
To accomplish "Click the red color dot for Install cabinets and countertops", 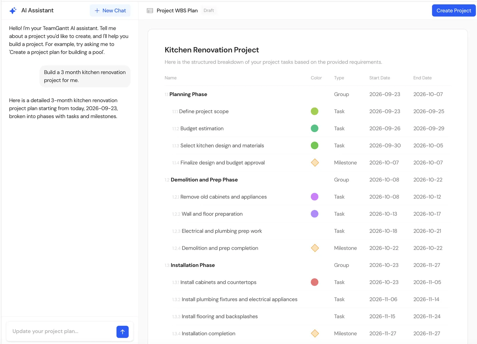I will click(315, 282).
